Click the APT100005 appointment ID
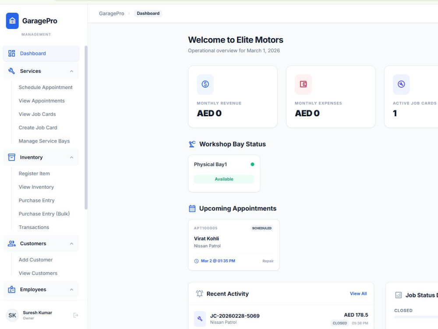This screenshot has height=329, width=438. pyautogui.click(x=205, y=228)
